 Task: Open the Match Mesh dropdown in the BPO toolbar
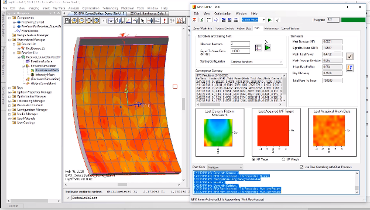pos(263,20)
